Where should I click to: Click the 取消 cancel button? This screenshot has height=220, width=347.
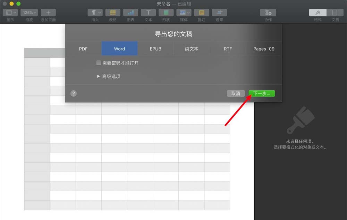(x=236, y=94)
